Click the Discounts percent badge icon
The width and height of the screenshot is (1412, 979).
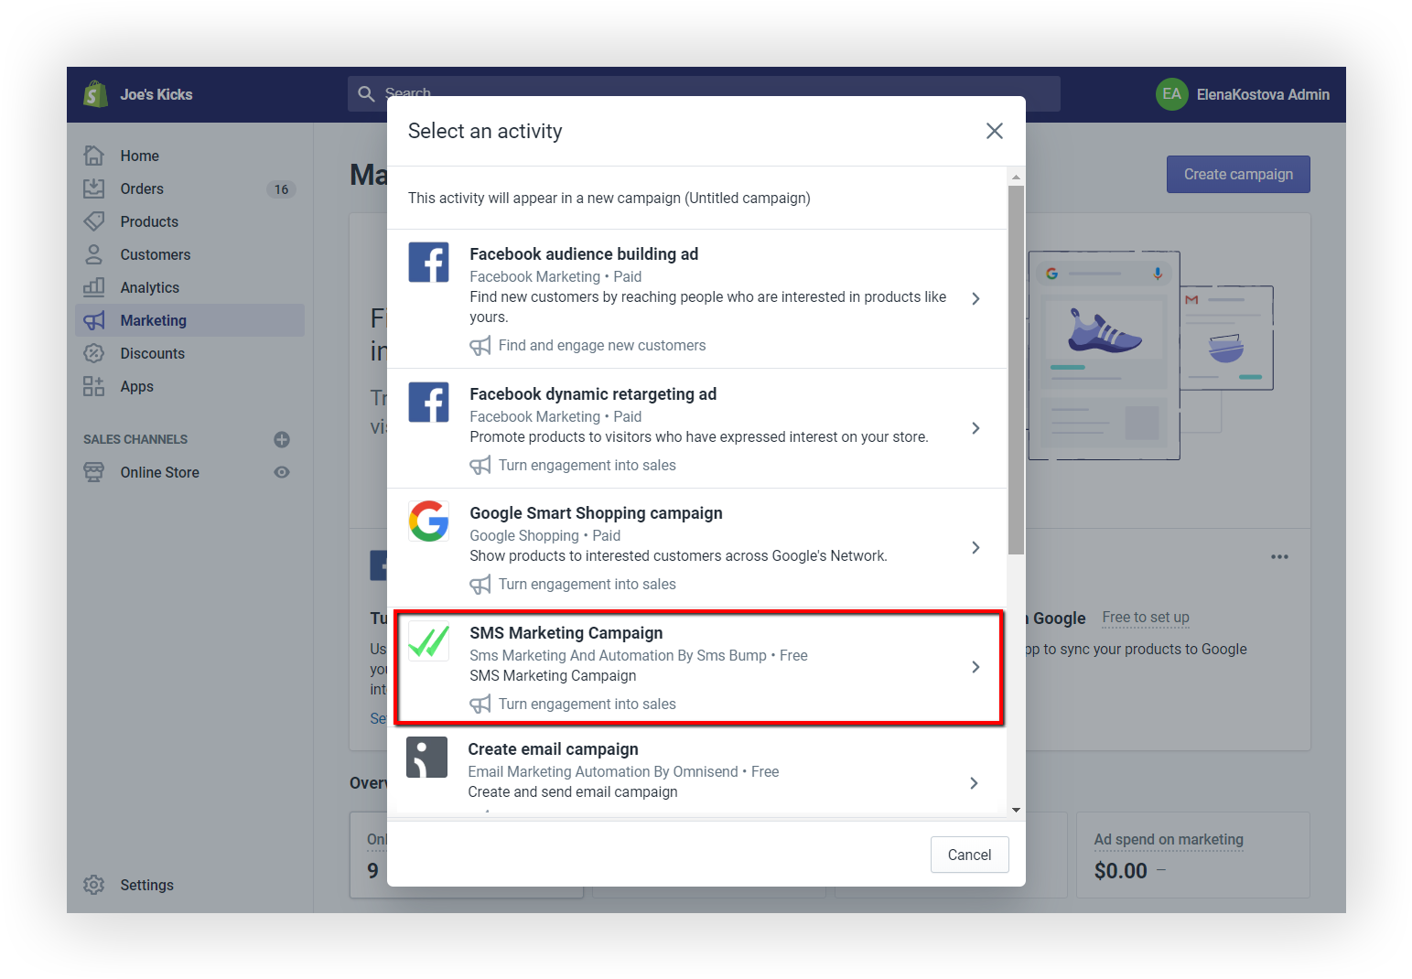(93, 353)
